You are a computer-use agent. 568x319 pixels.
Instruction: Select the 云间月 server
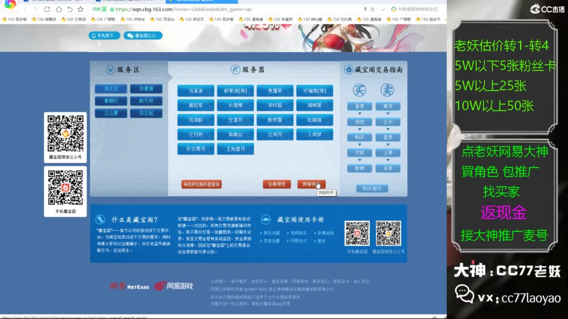pyautogui.click(x=275, y=135)
